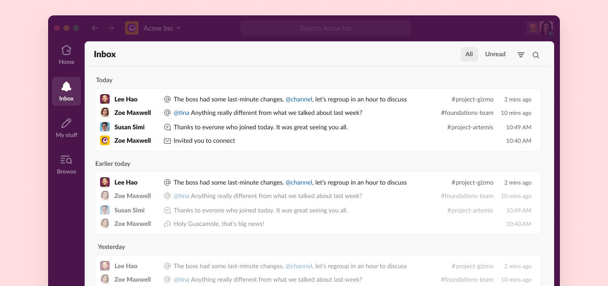Switch to the Unread tab
The height and width of the screenshot is (286, 608).
(x=495, y=54)
